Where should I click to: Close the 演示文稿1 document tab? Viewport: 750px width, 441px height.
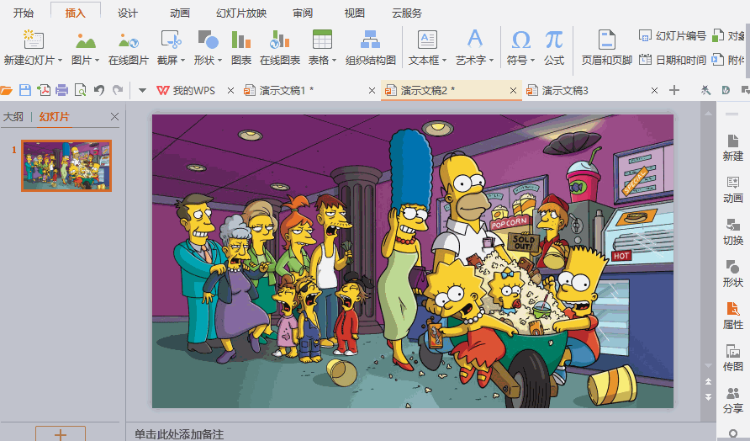pos(372,90)
